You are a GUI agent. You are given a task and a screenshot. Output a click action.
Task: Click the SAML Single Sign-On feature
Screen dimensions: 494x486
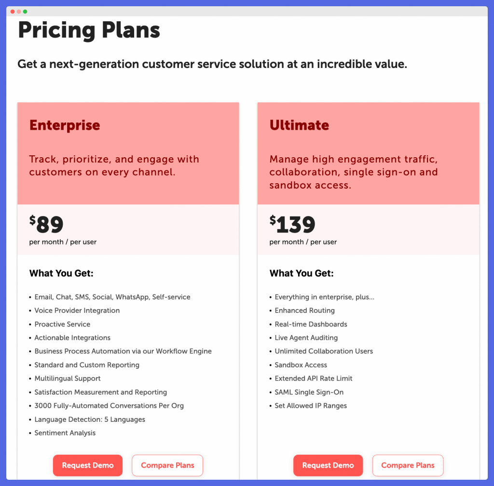tap(309, 392)
